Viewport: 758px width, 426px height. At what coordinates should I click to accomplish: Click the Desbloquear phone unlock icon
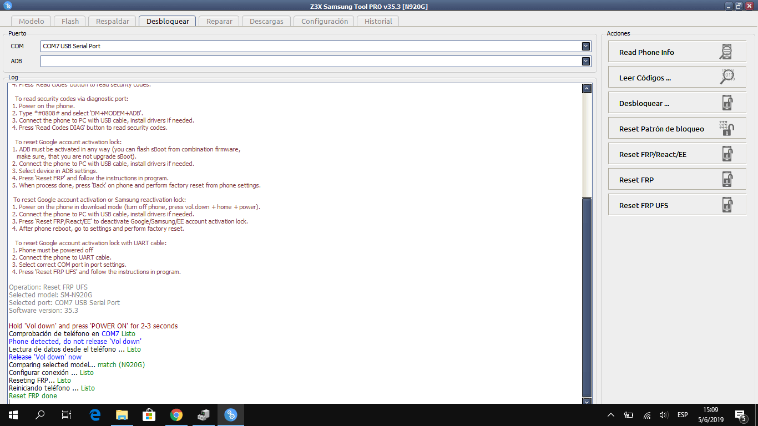tap(727, 103)
